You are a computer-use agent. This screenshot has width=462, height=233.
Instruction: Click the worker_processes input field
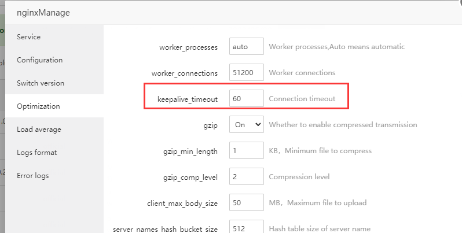coord(247,47)
